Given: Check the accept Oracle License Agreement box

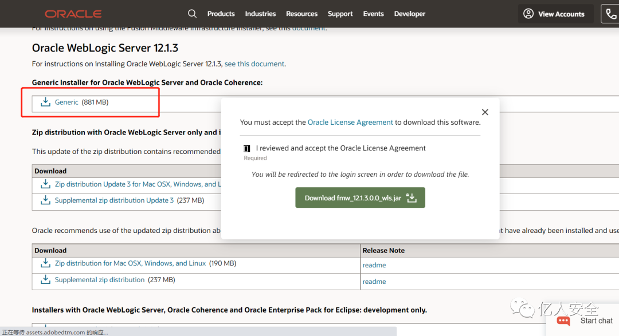Looking at the screenshot, I should pyautogui.click(x=246, y=148).
